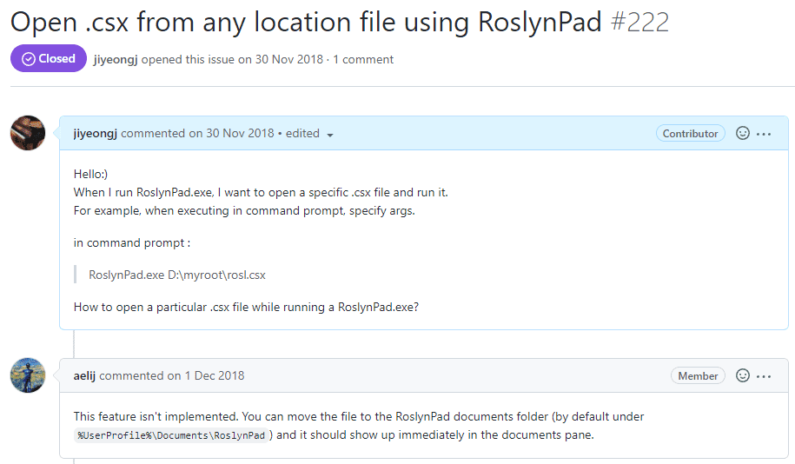This screenshot has height=464, width=795.
Task: Open aelij author link in second comment
Action: 84,375
